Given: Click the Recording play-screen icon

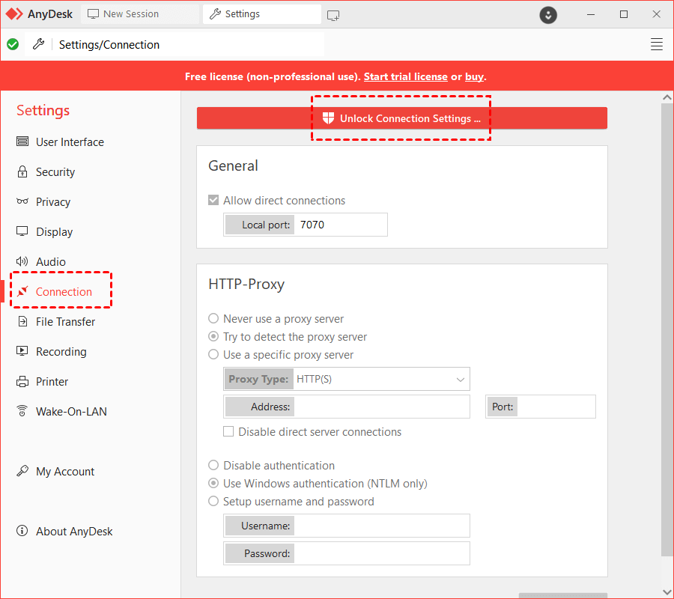Looking at the screenshot, I should (x=22, y=351).
